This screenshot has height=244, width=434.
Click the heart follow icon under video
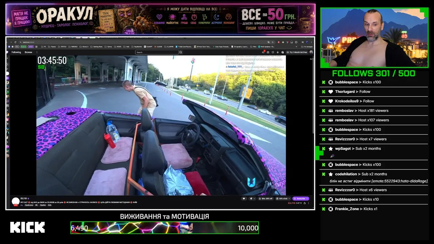click(243, 199)
